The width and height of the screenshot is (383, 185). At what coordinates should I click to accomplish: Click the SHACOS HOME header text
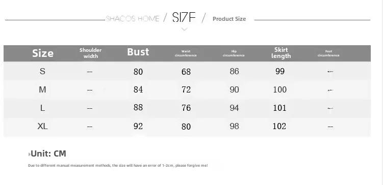coord(133,19)
